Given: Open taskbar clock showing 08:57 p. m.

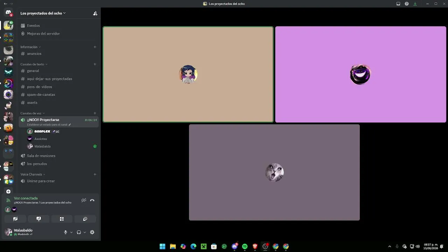Looking at the screenshot, I should click(x=431, y=246).
